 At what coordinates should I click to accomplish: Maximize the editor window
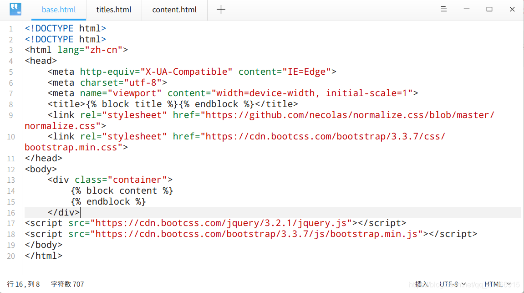coord(489,9)
